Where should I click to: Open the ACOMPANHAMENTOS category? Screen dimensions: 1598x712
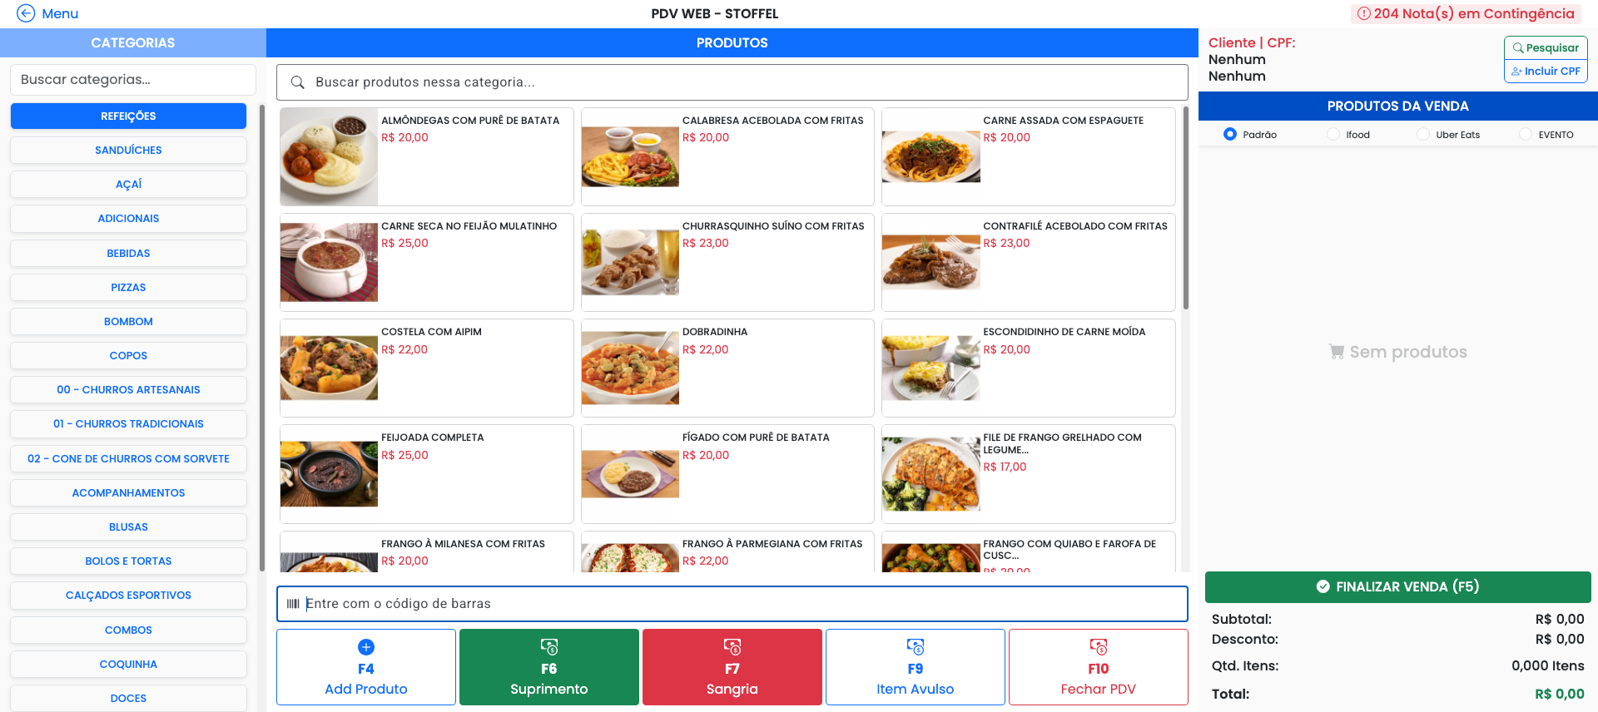click(x=128, y=493)
